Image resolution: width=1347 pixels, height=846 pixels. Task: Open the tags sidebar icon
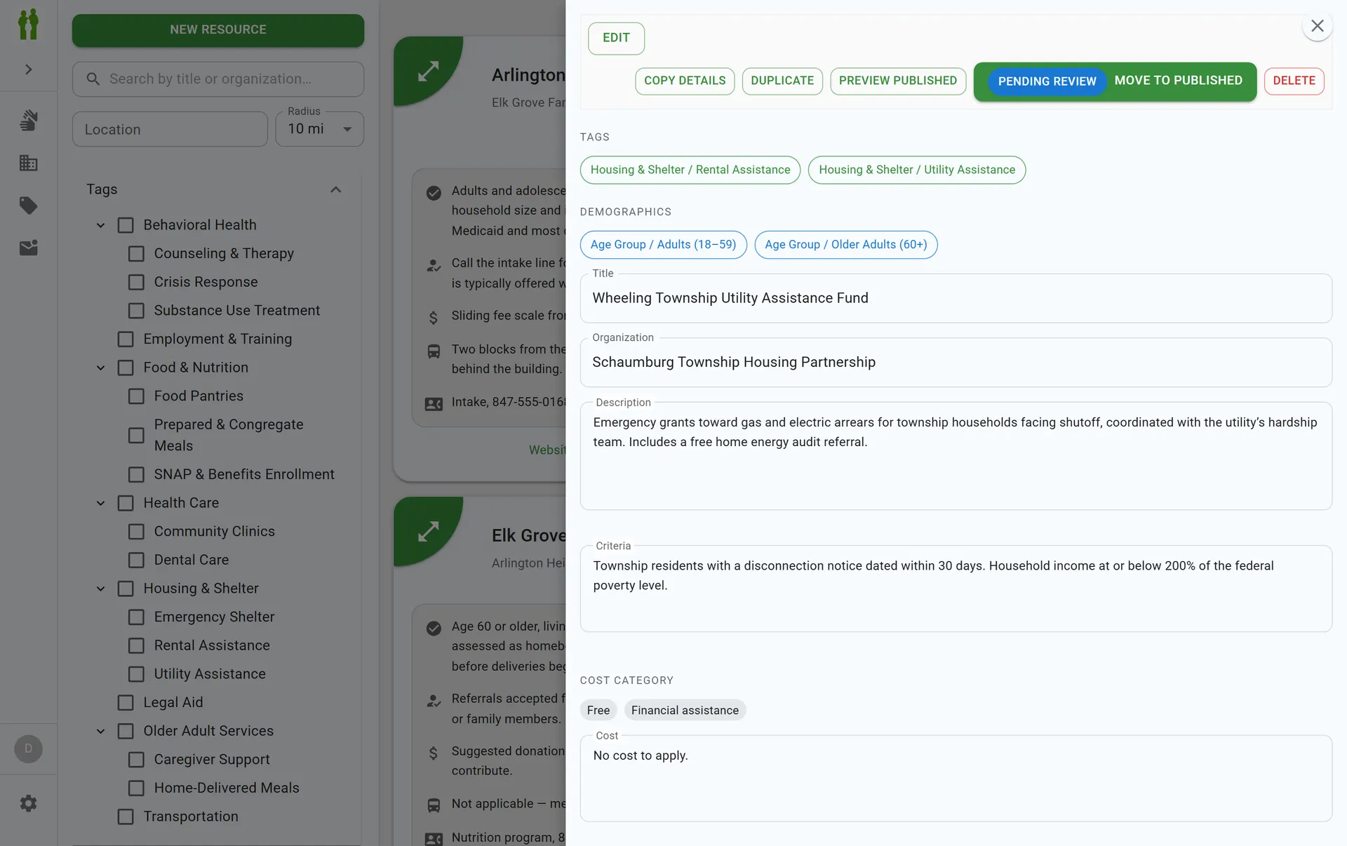[x=28, y=206]
